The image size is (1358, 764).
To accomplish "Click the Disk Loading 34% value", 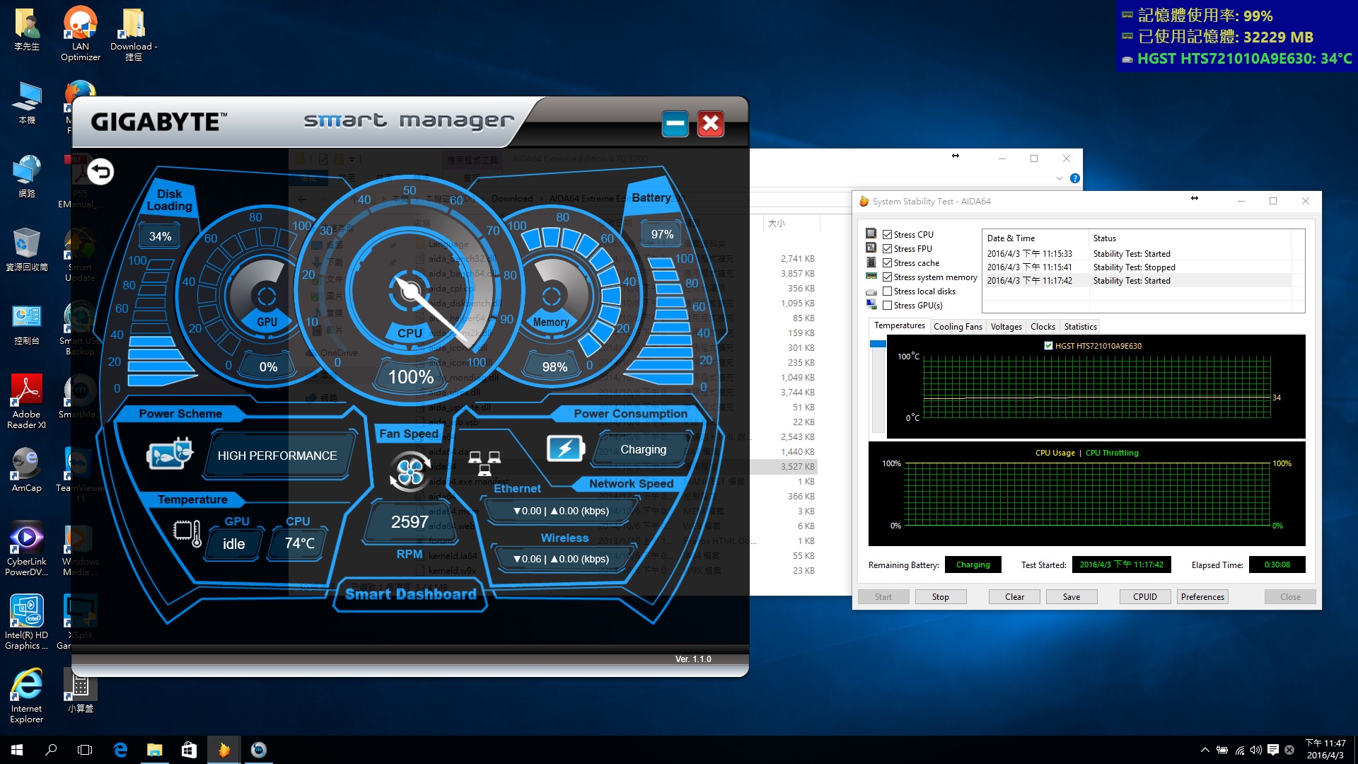I will pos(160,236).
